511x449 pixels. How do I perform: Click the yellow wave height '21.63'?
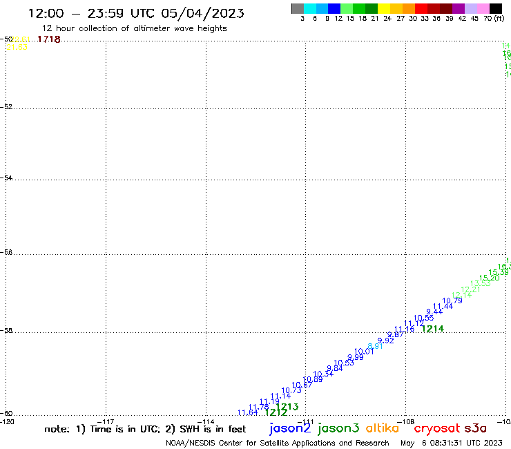tap(17, 47)
